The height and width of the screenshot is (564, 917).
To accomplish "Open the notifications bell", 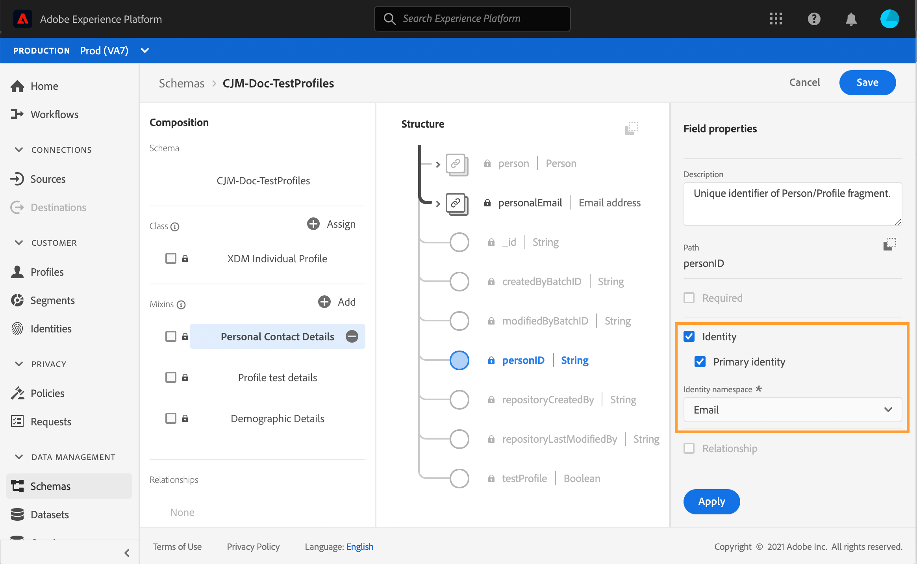I will pyautogui.click(x=851, y=19).
